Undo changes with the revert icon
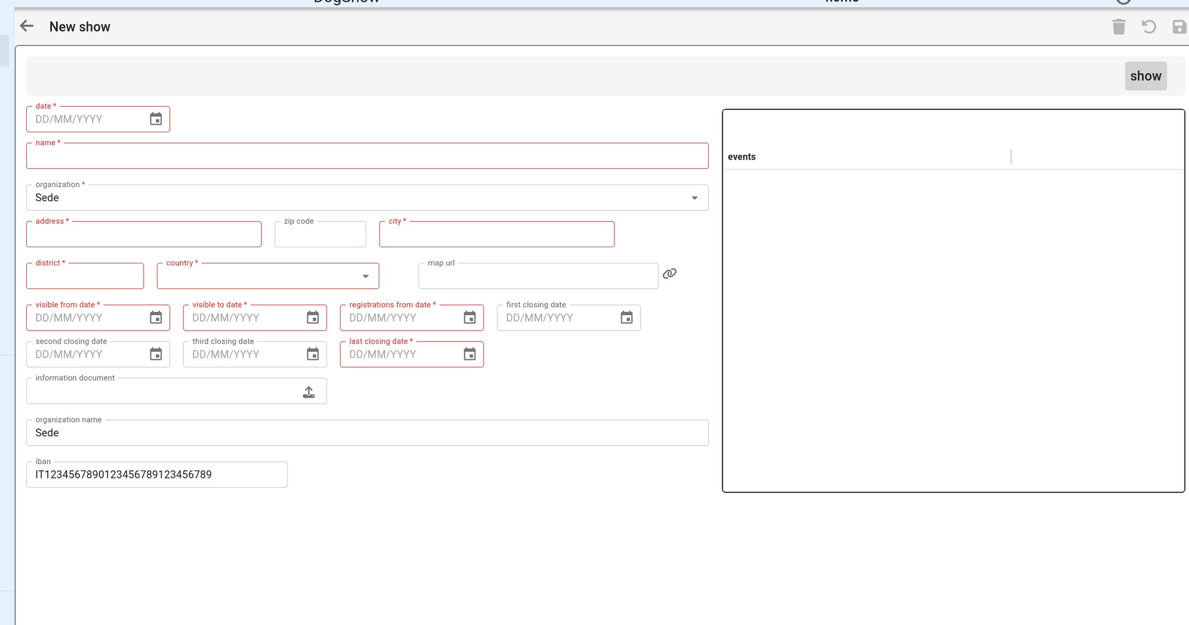1189x625 pixels. point(1149,27)
